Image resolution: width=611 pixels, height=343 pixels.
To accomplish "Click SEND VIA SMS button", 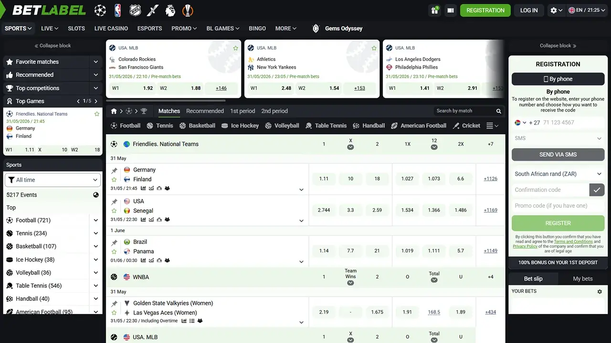I will pos(558,154).
